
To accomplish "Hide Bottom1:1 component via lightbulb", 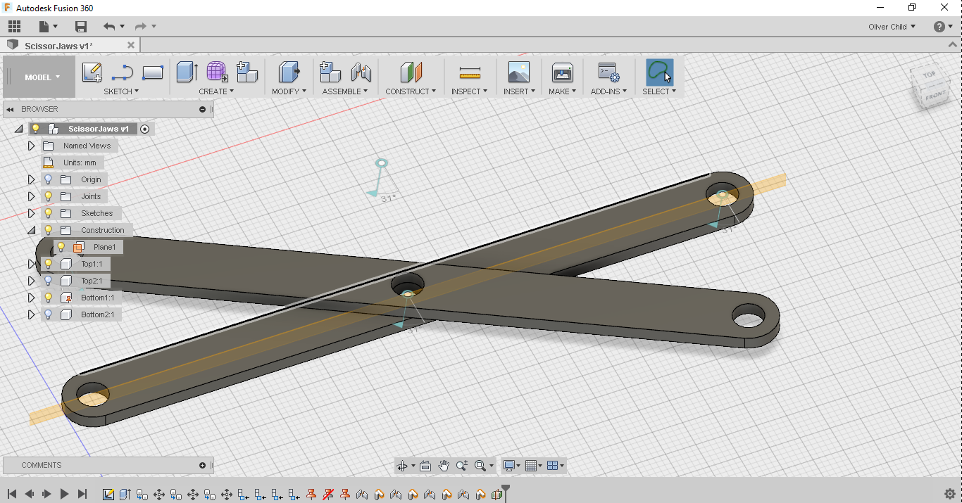I will (x=49, y=298).
